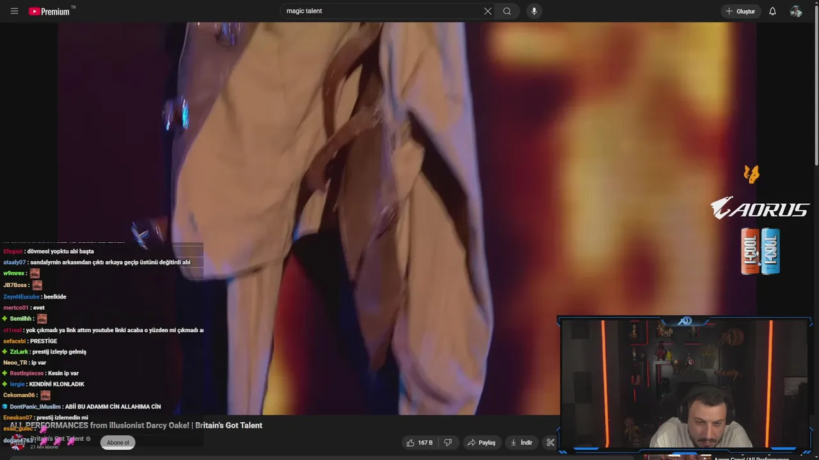
Task: Clear the 'magic talent' search text
Action: 488,11
